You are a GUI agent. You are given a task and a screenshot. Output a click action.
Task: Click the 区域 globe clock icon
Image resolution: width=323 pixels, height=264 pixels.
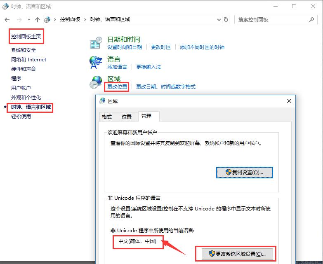pos(96,82)
